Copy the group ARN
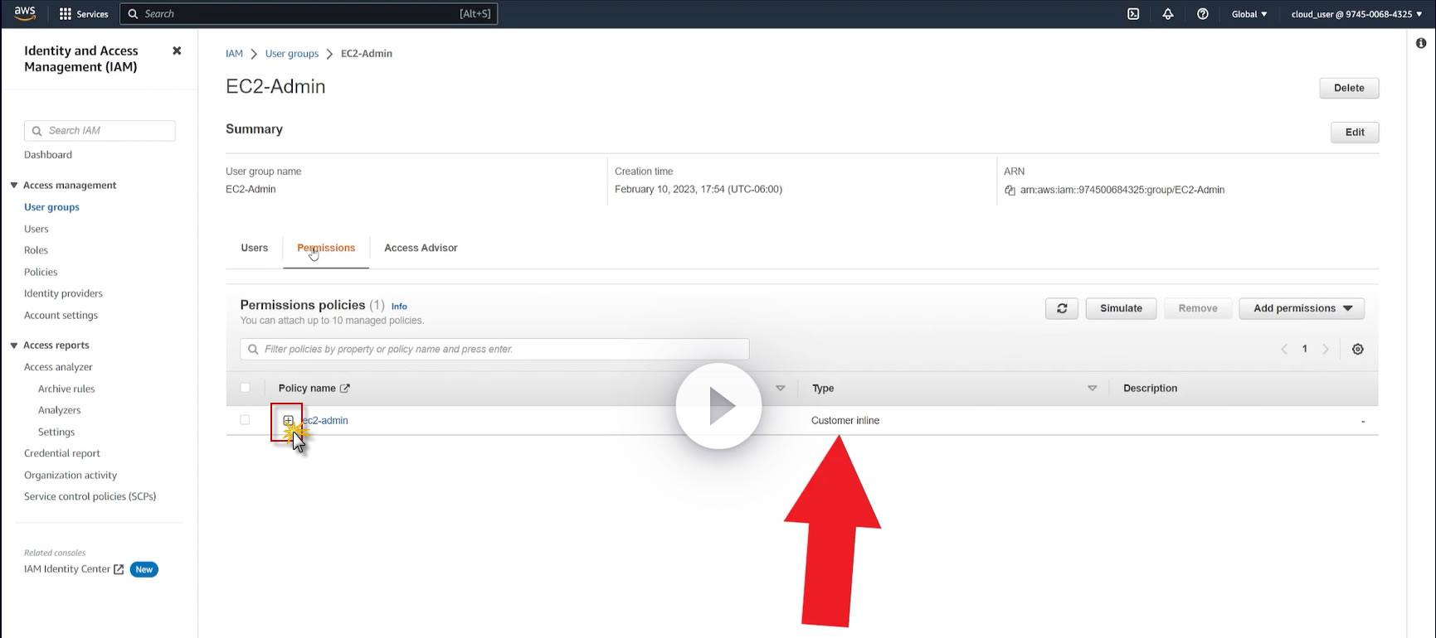The height and width of the screenshot is (638, 1436). point(1010,191)
